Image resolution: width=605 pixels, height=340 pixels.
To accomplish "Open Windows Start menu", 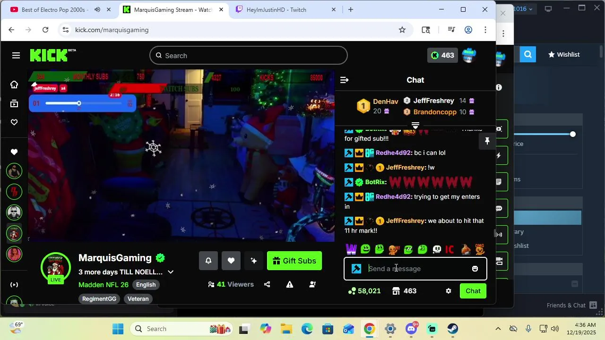I will point(118,329).
